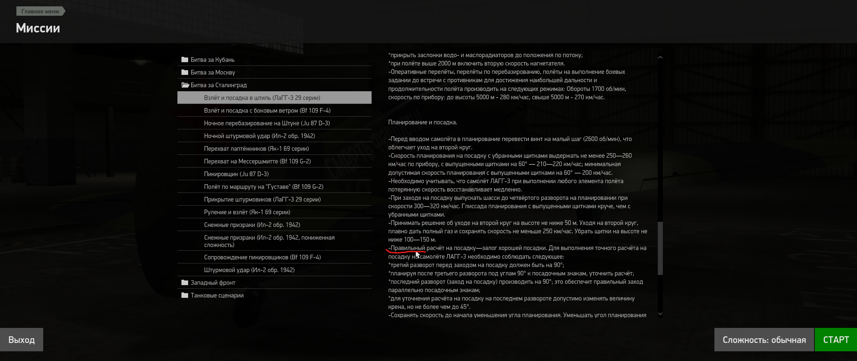Click the Выход button
Screen dimensions: 857x361
[21, 340]
